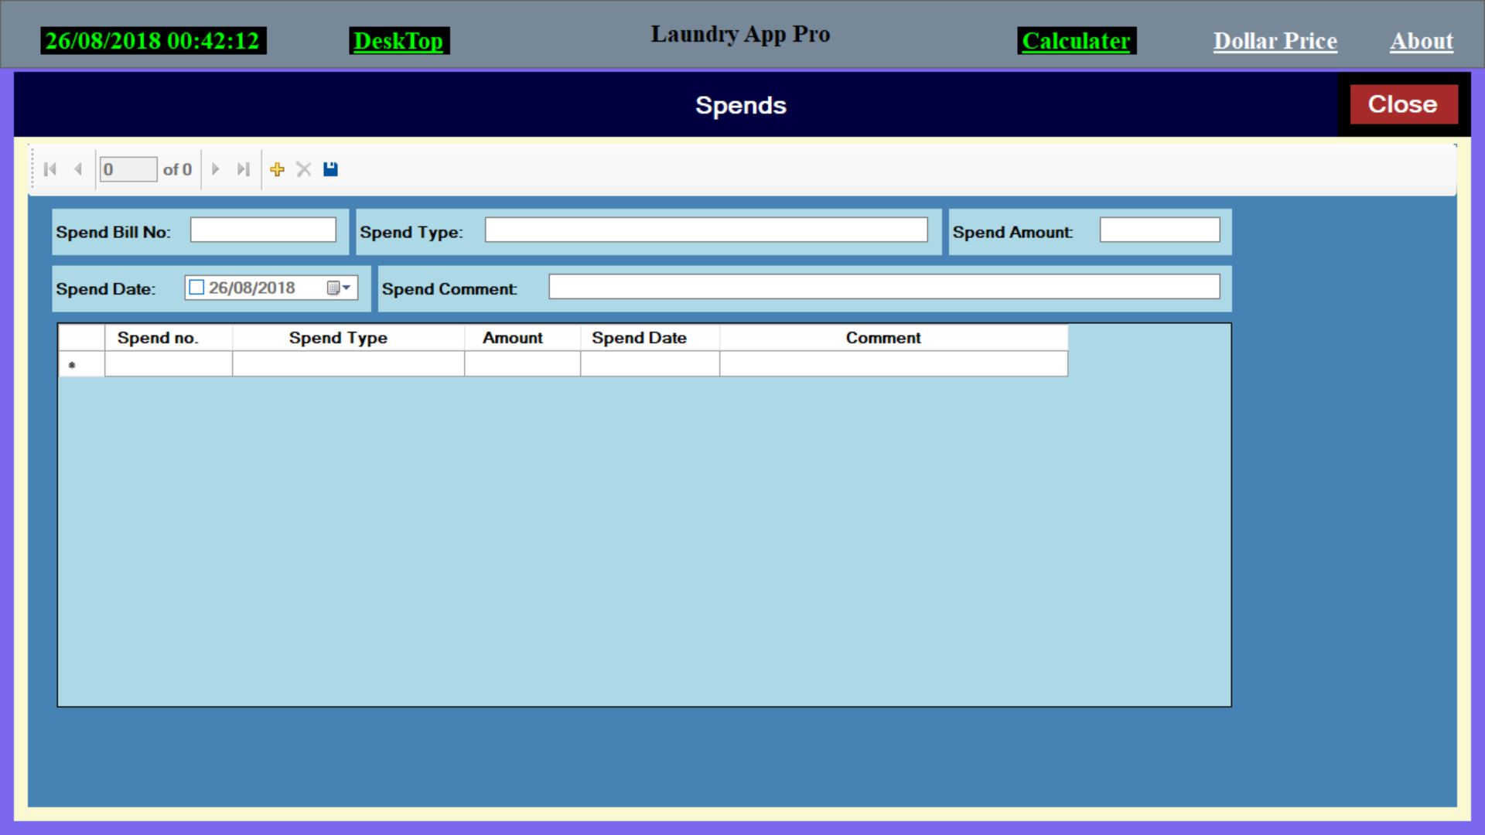Click the date and time display
This screenshot has width=1485, height=835.
153,41
